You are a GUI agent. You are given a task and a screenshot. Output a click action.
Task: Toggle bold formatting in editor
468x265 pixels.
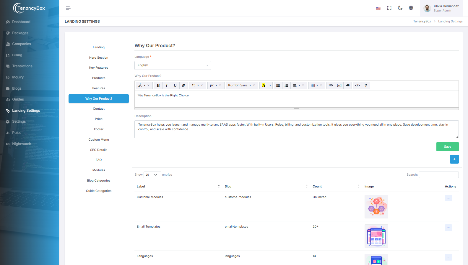point(158,85)
